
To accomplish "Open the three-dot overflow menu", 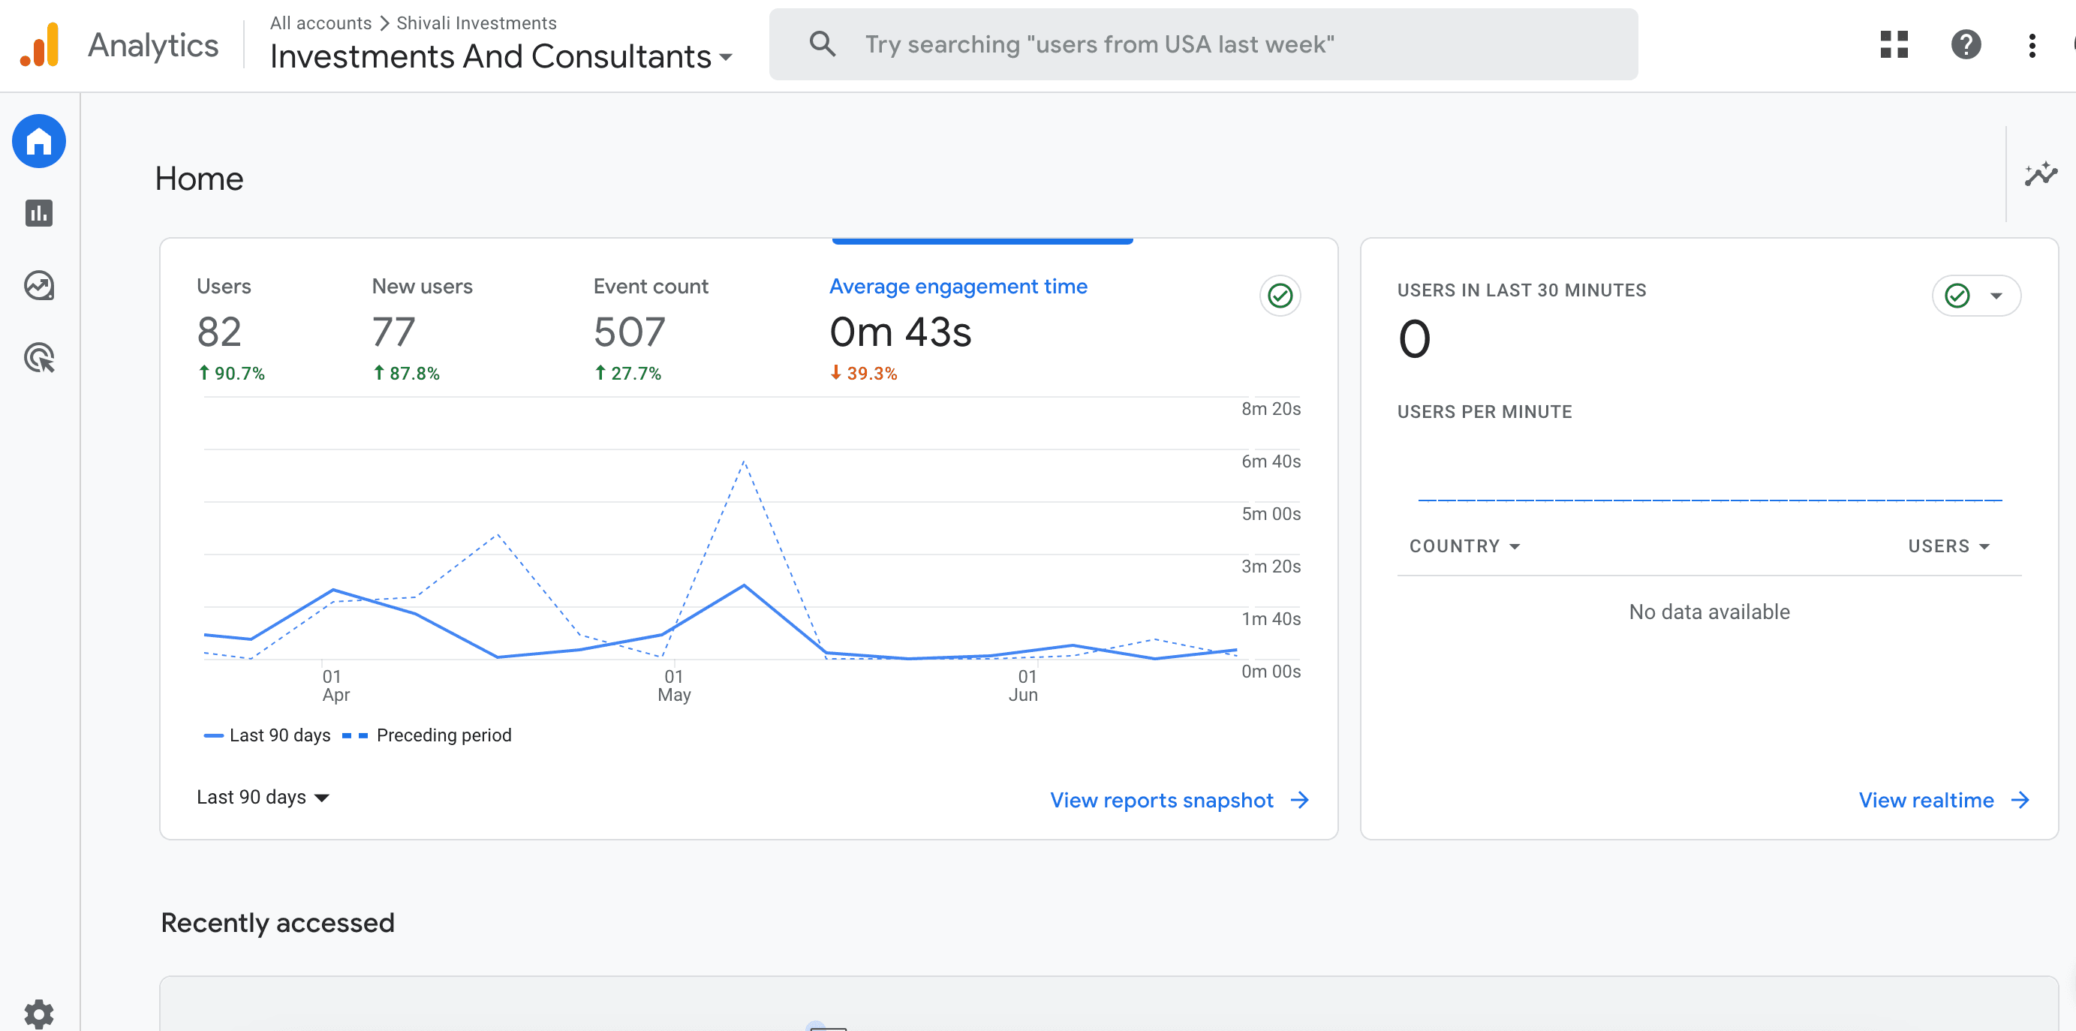I will [2031, 45].
